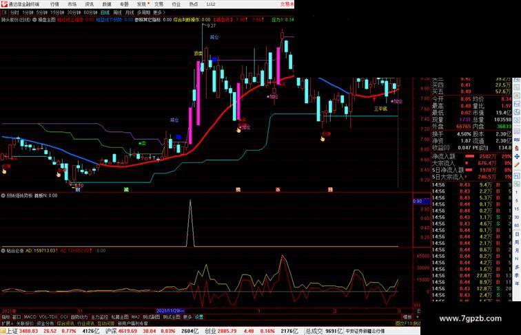Select the VOL-TDX indicator tab

[x=48, y=317]
